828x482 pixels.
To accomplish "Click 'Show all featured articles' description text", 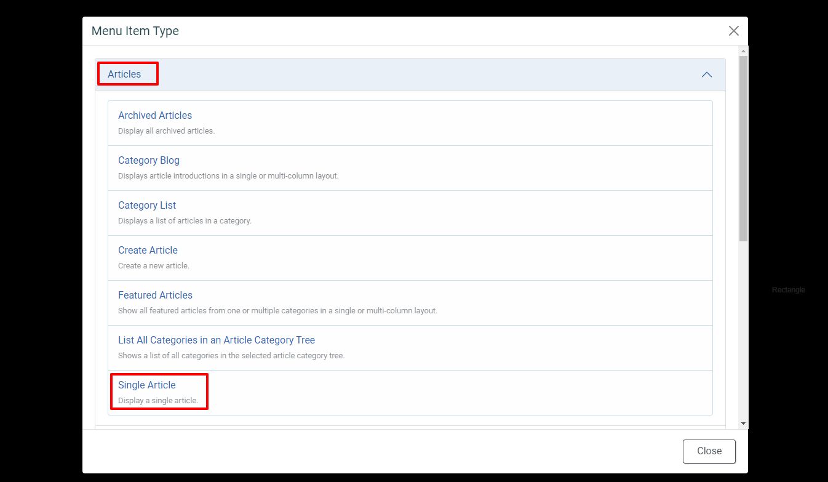I will (x=277, y=310).
